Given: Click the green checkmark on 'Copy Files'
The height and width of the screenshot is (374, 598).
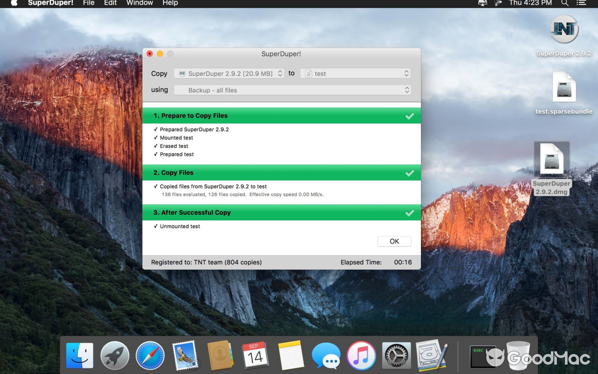Looking at the screenshot, I should point(410,173).
